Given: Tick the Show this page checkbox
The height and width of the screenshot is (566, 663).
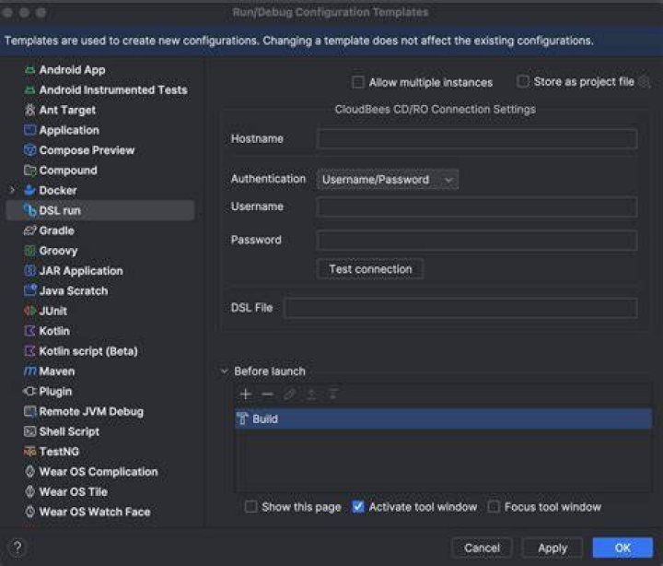Looking at the screenshot, I should 250,507.
